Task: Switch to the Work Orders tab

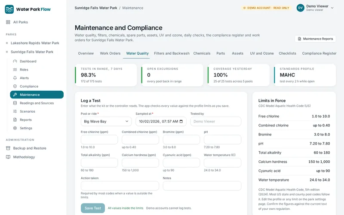Action: pyautogui.click(x=110, y=53)
